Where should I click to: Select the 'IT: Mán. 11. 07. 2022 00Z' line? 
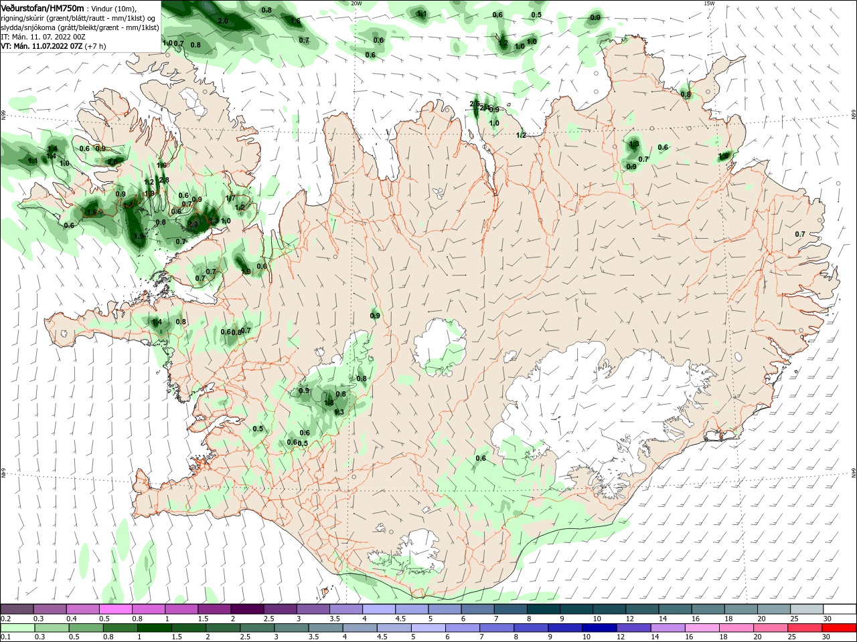42,37
